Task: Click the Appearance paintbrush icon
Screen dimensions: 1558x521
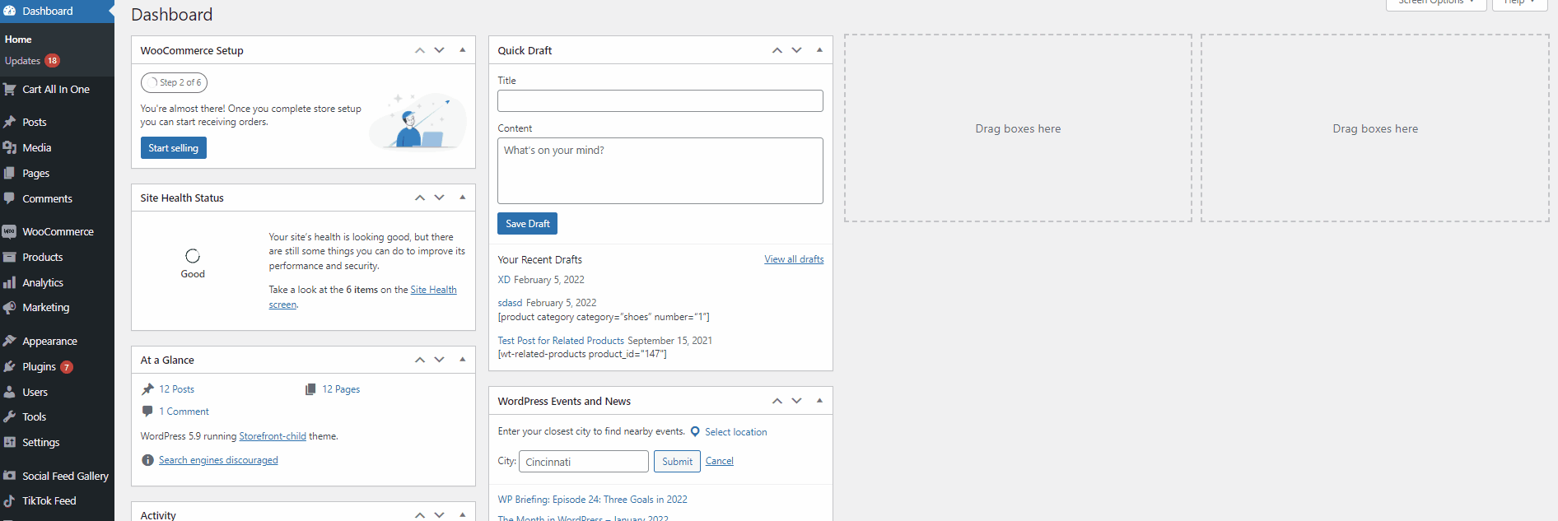Action: tap(10, 341)
